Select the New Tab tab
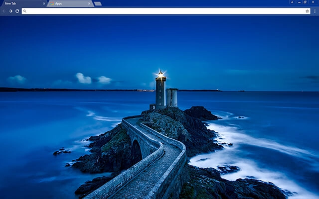The image size is (319, 199). [x=24, y=3]
